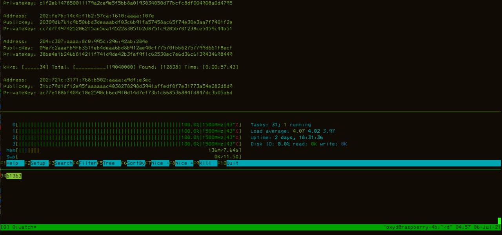502x235 pixels.
Task: Click F7 Nice - to lower niceness
Action: [x=157, y=163]
